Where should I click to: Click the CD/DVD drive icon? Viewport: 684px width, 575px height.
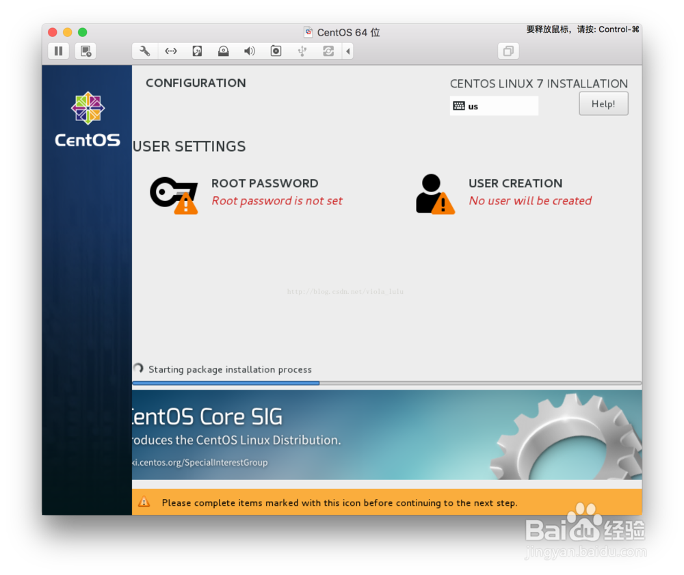tap(224, 51)
